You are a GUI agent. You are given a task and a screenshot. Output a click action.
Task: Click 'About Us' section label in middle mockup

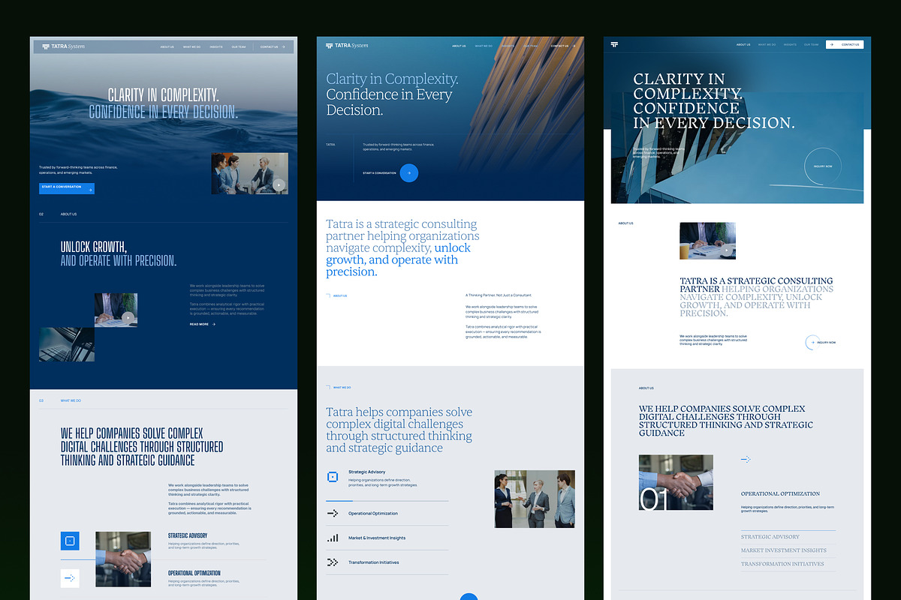coord(336,295)
